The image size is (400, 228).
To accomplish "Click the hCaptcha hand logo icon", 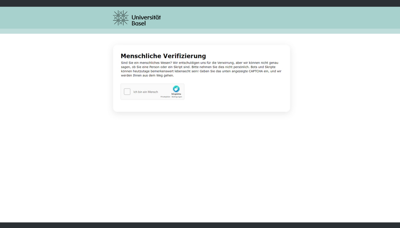I will click(x=176, y=89).
